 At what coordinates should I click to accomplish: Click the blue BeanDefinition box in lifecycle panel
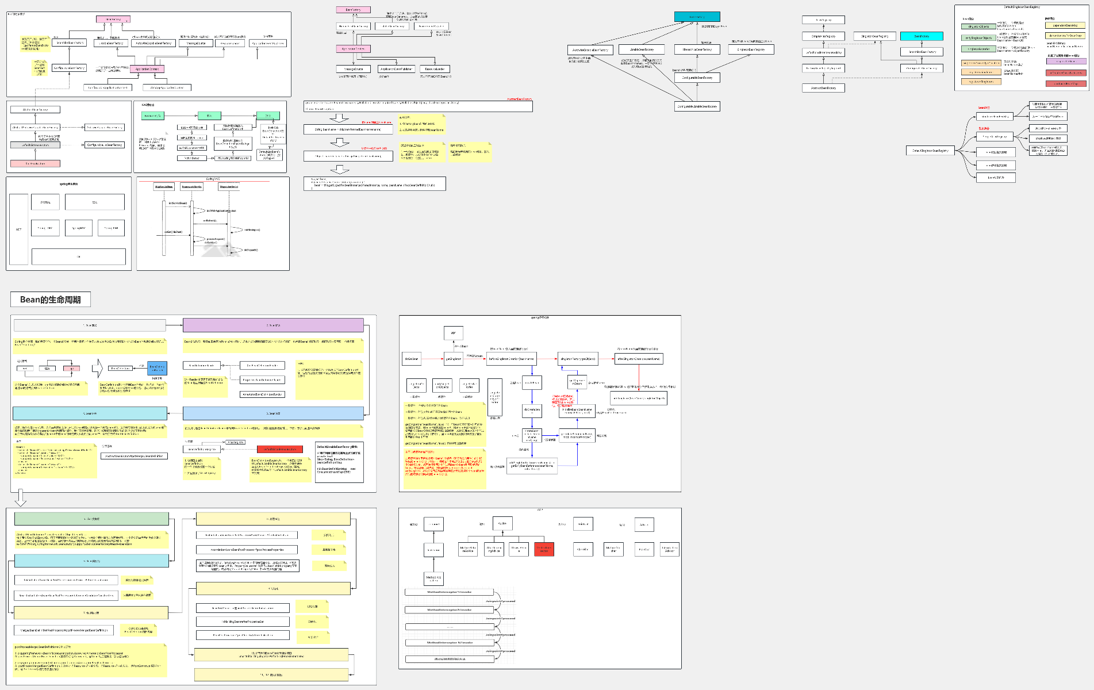point(157,368)
